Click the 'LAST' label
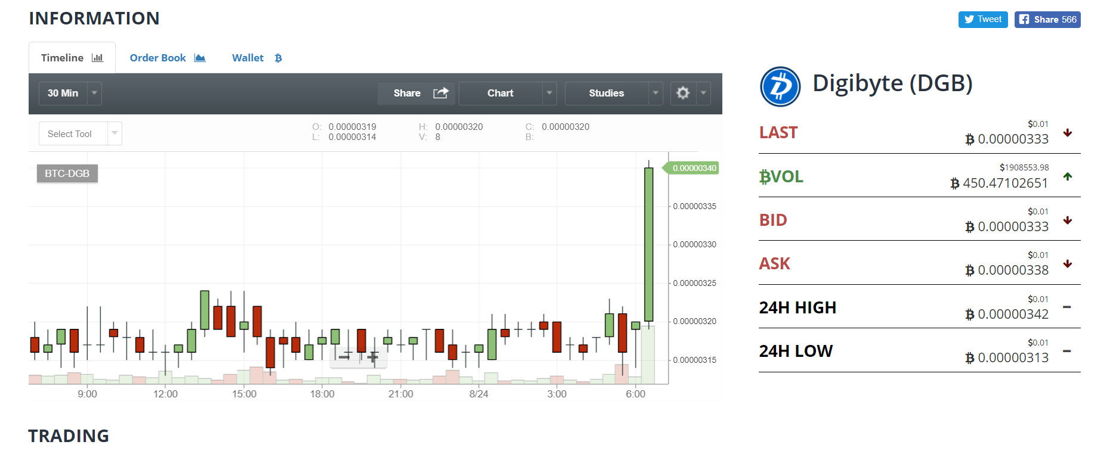The height and width of the screenshot is (451, 1116). pos(778,132)
